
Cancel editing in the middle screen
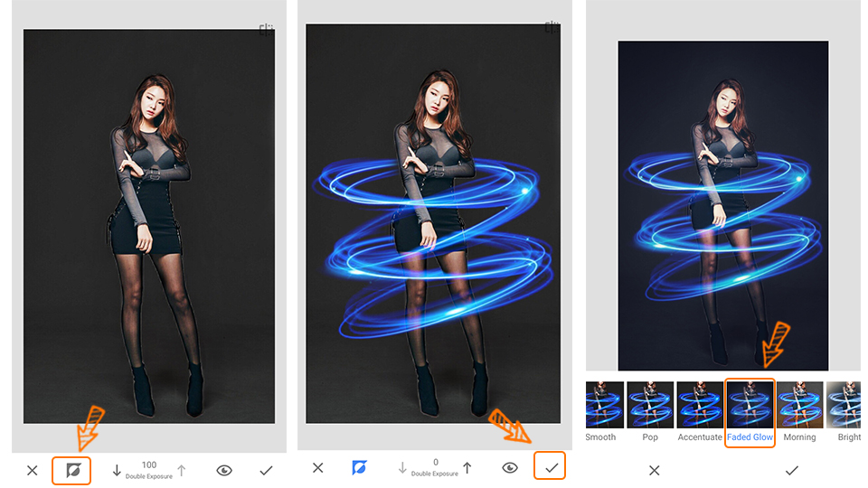[x=317, y=468]
